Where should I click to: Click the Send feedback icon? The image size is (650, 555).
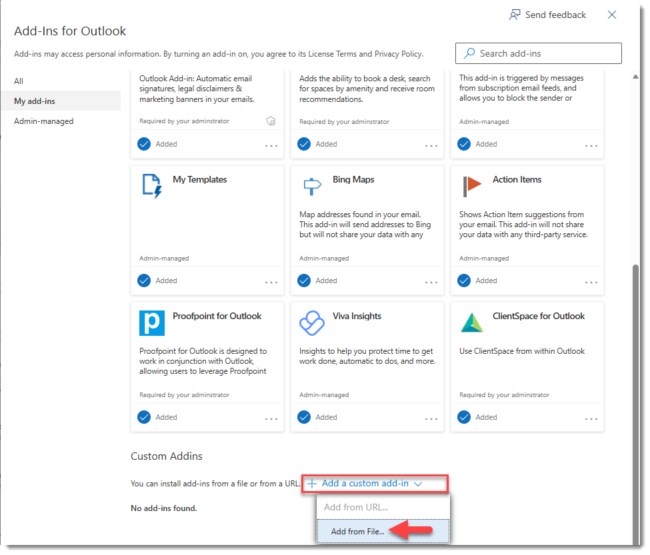515,15
